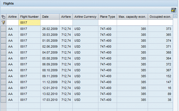The image size is (179, 111).
Task: Click the occupied value 367
Action: (169, 70)
